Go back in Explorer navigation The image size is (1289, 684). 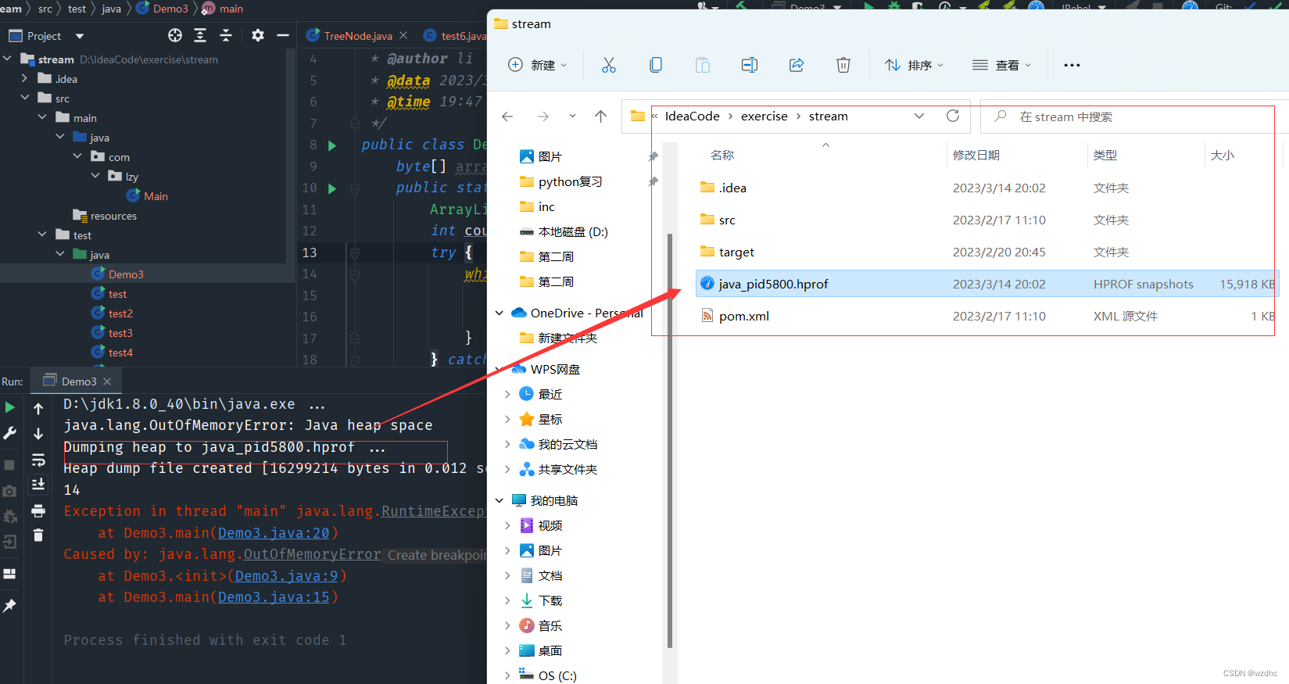coord(507,116)
